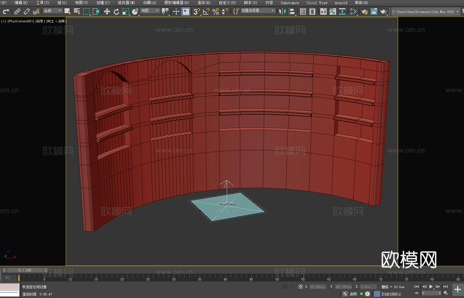Open the Curve Editor

pyautogui.click(x=333, y=11)
